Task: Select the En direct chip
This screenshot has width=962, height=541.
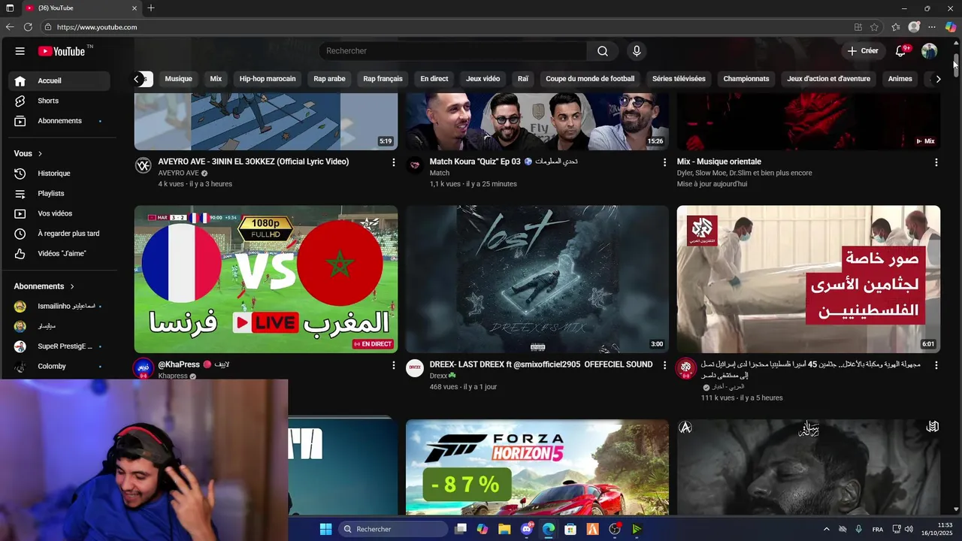Action: tap(434, 79)
